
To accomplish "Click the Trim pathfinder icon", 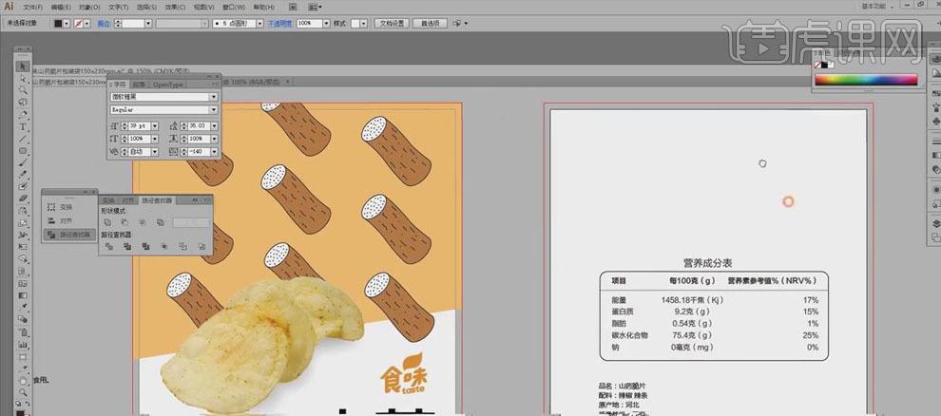I will tap(127, 246).
